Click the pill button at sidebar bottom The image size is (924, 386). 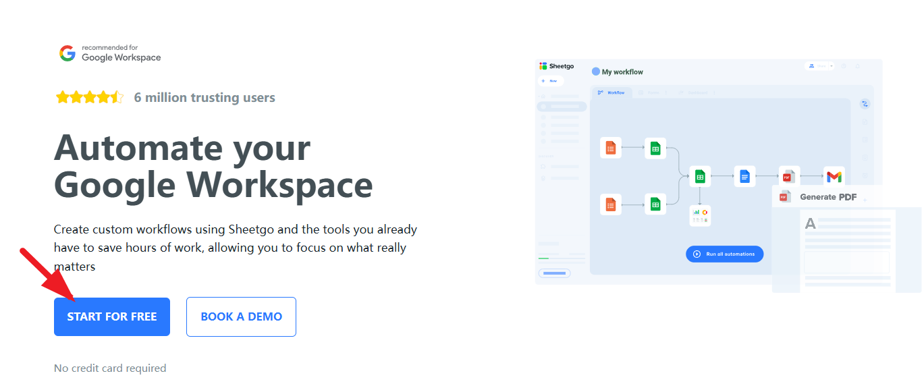(x=554, y=273)
